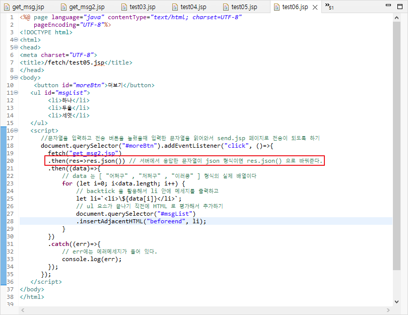Click the horizontal scrollbar right arrow
This screenshot has width=408, height=315.
point(388,310)
